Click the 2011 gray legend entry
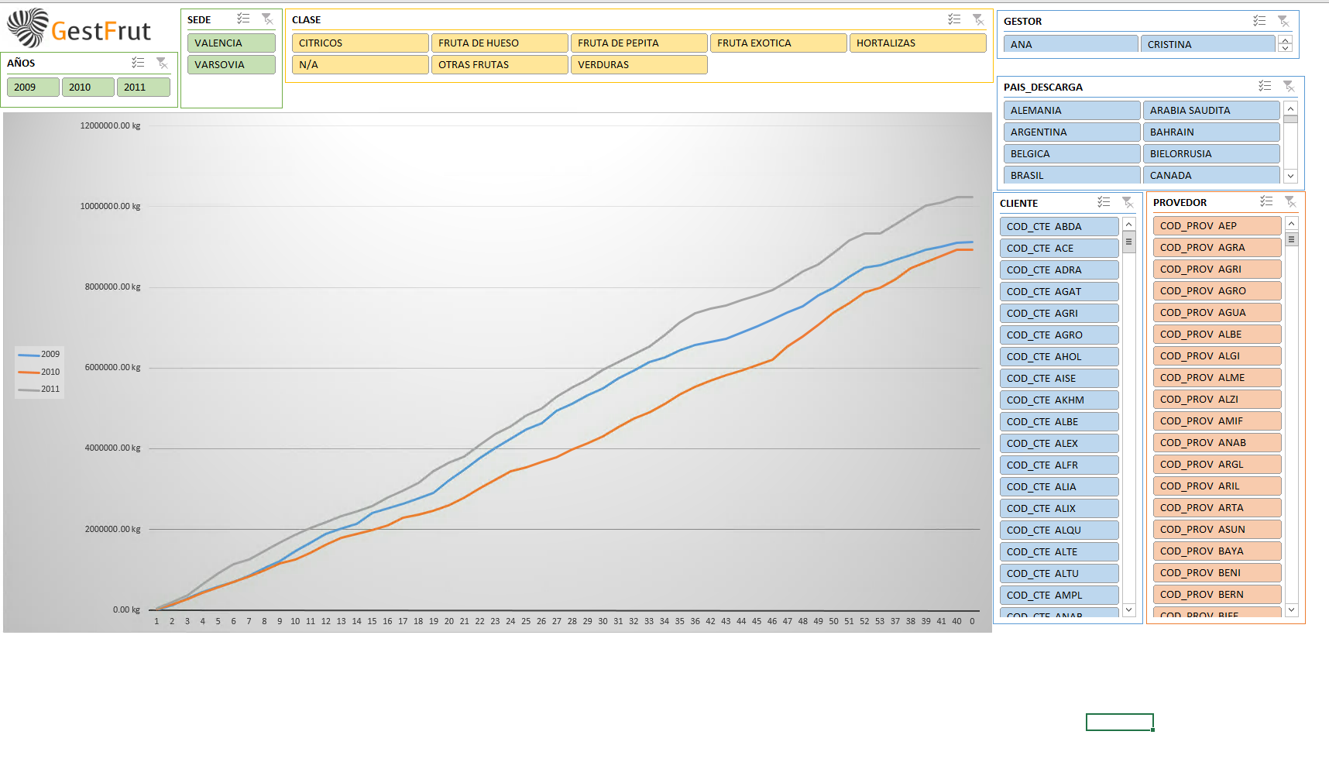The height and width of the screenshot is (769, 1329). pos(40,390)
